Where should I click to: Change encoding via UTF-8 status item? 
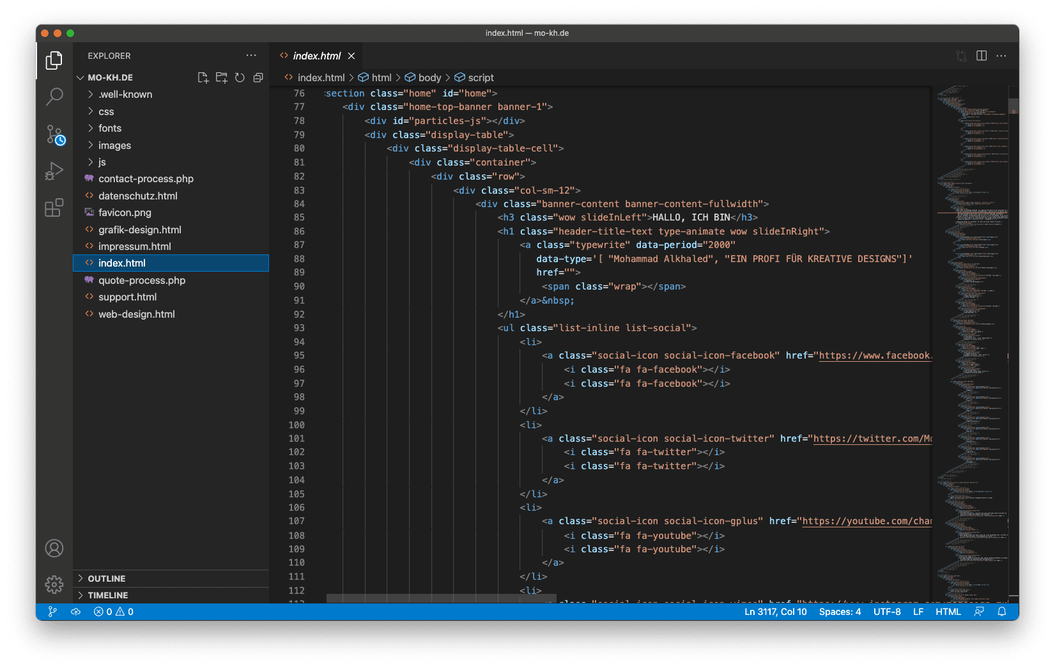pos(887,612)
